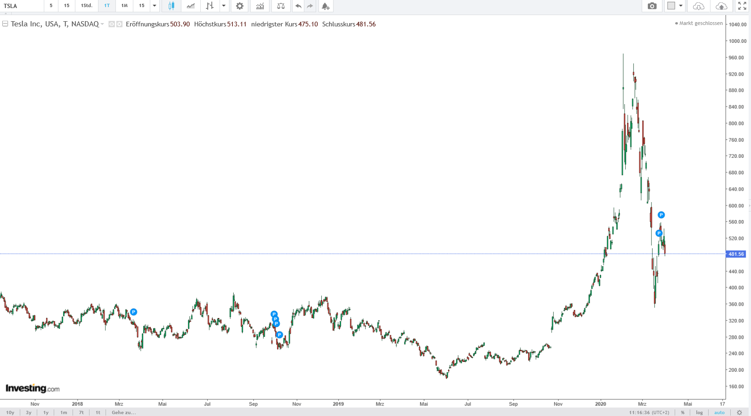Open axis settings gear in bottom-right corner
The image size is (751, 416).
coord(739,412)
